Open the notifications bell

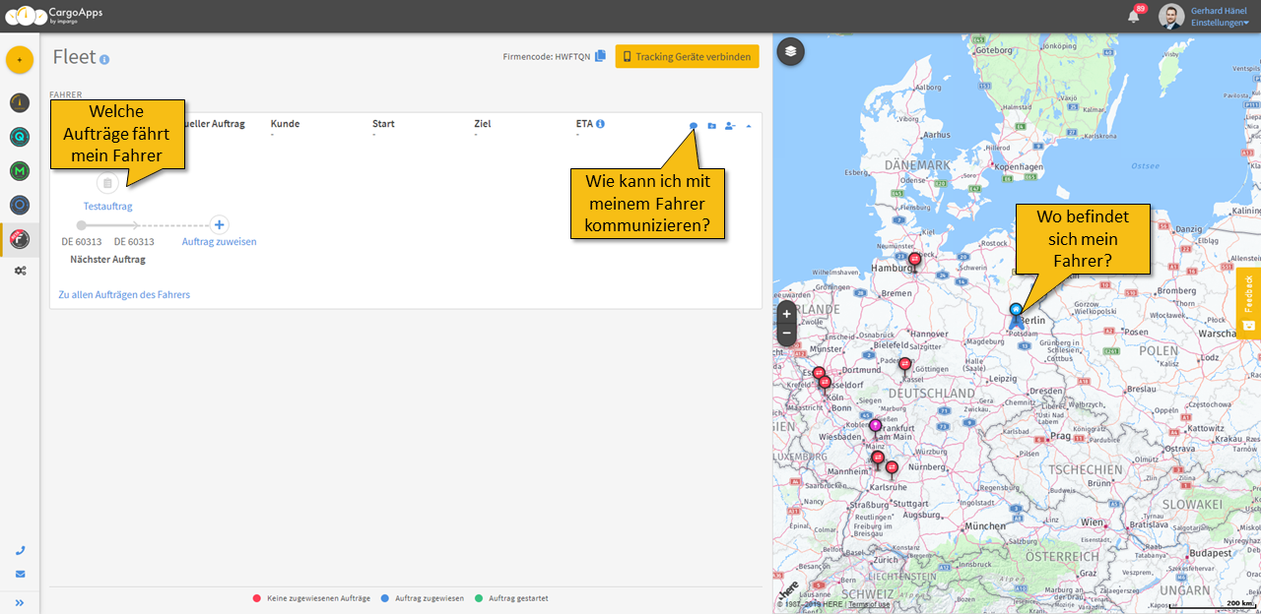pyautogui.click(x=1134, y=16)
